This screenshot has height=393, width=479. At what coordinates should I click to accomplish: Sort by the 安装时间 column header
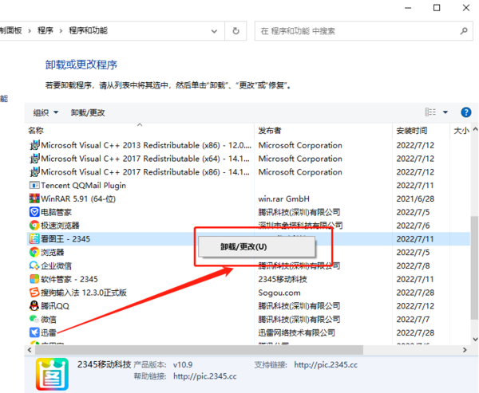[x=411, y=130]
